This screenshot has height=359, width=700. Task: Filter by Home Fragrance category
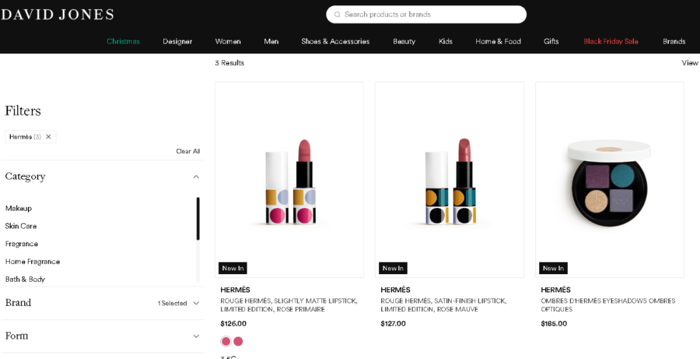coord(32,262)
